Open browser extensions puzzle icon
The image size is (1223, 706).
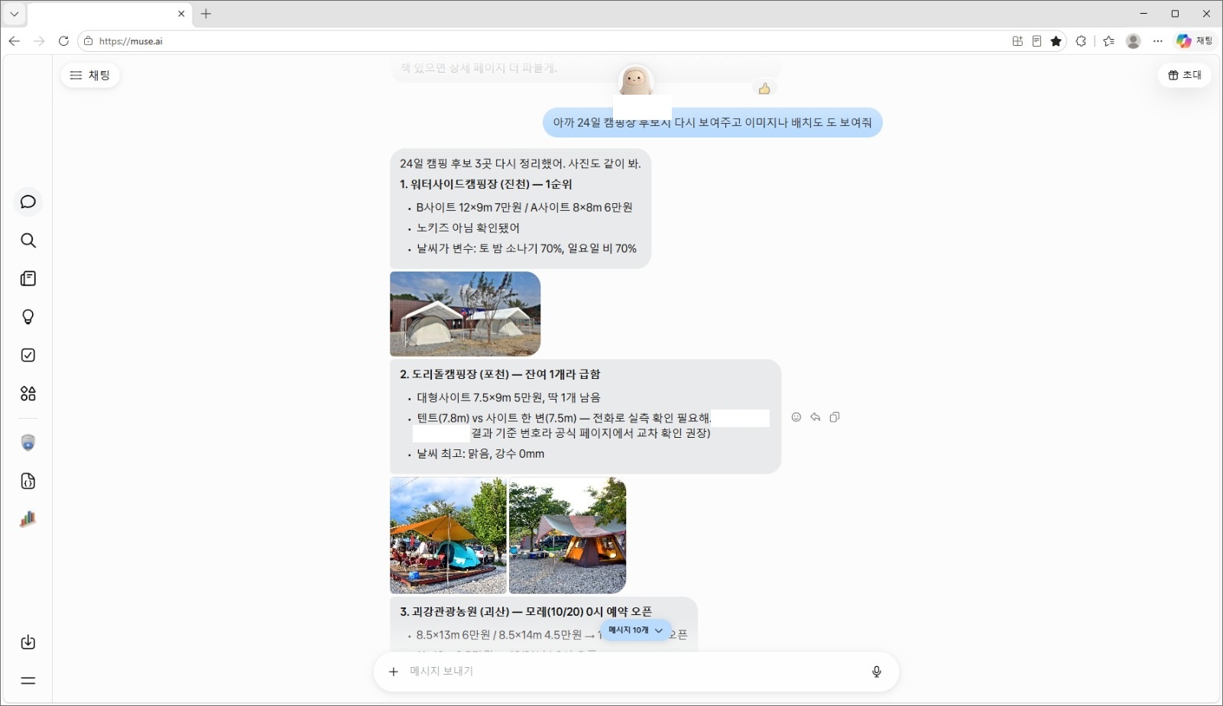pyautogui.click(x=1081, y=41)
